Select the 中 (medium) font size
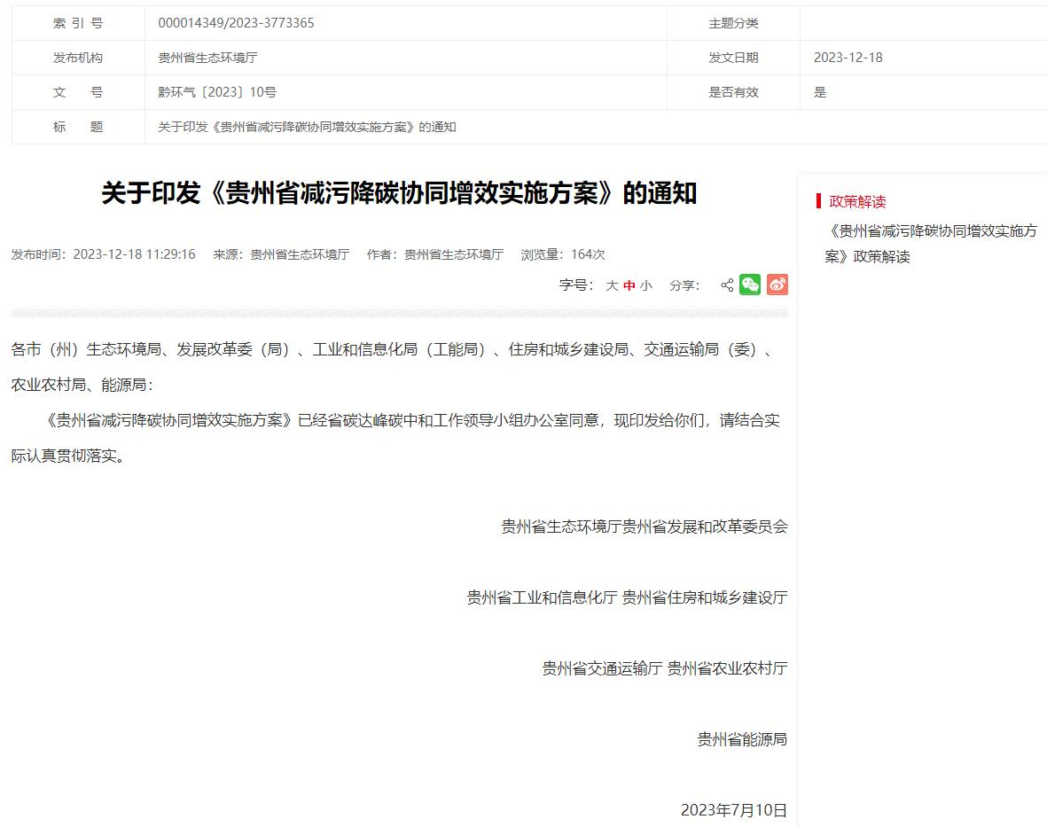This screenshot has height=827, width=1047. [629, 285]
